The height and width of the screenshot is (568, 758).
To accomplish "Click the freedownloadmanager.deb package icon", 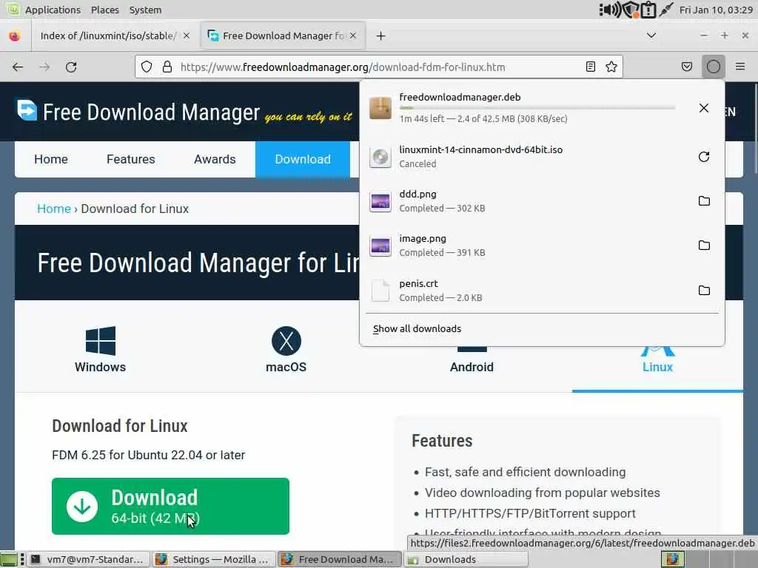I will 380,108.
